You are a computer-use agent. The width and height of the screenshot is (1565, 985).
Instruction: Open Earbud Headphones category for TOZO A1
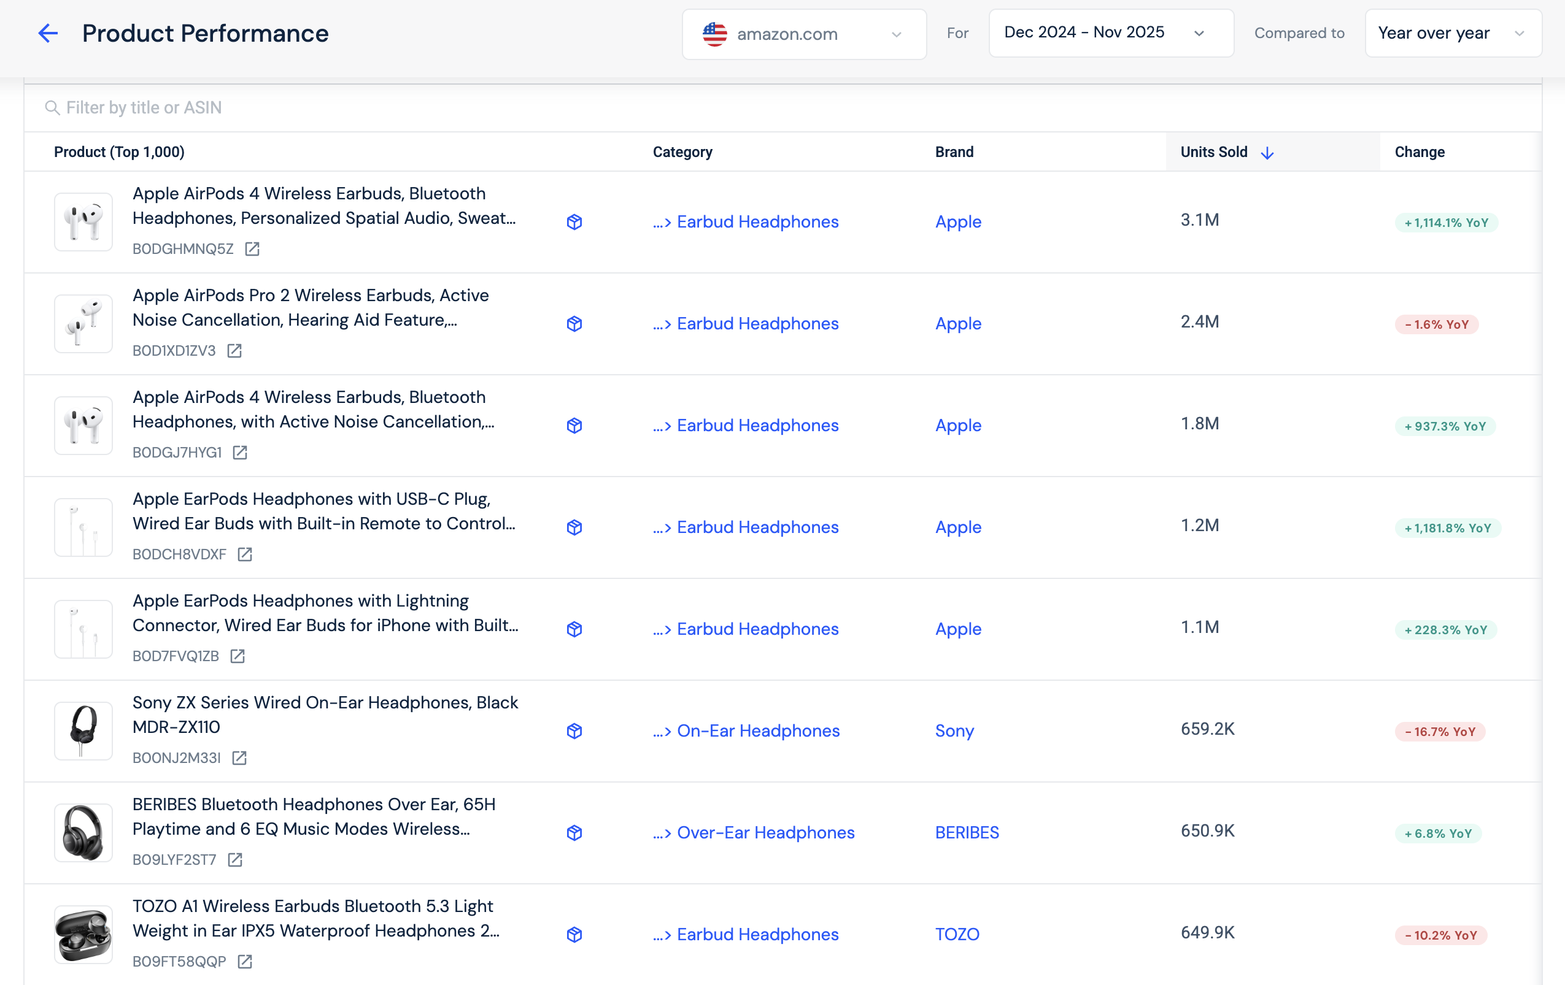[x=746, y=934]
